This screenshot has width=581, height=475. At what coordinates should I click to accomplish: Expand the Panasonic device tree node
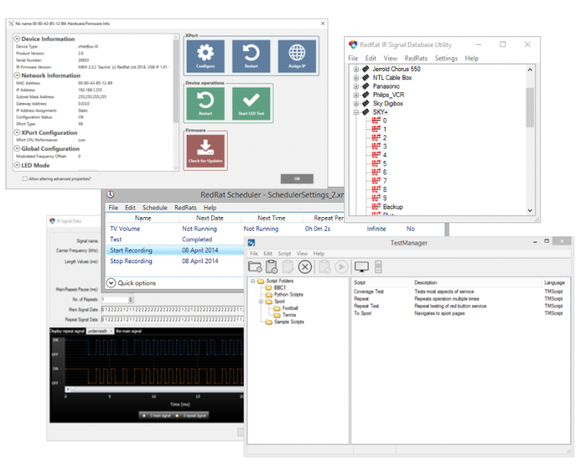point(356,86)
